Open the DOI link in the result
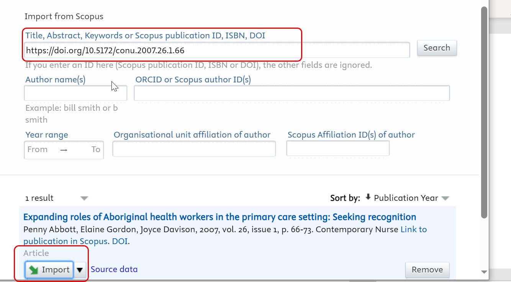This screenshot has width=511, height=282. (120, 241)
